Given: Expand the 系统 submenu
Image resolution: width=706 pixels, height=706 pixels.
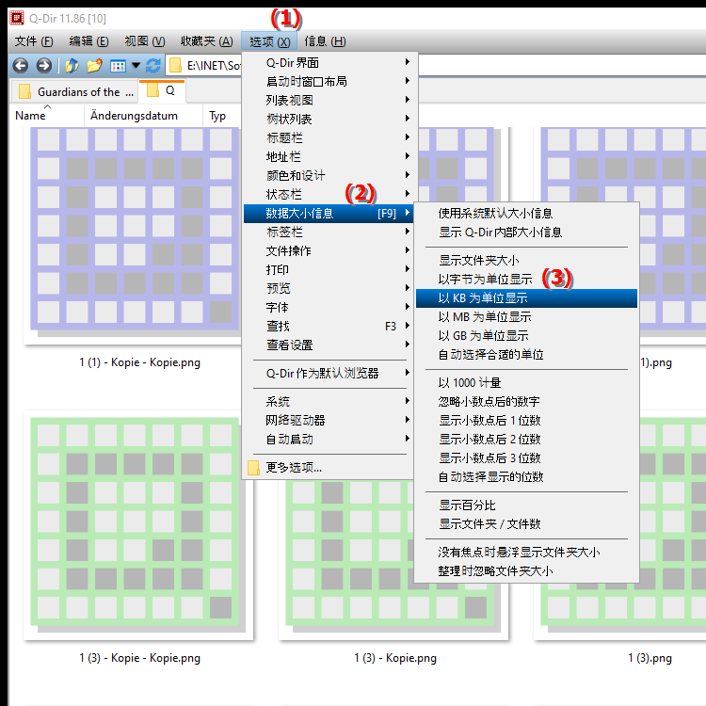Looking at the screenshot, I should (x=329, y=401).
